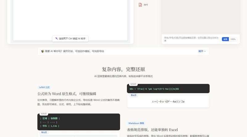Click the 连按两下 Ctrl 唤起 AI 助手 hint
Image resolution: width=247 pixels, height=137 pixels.
pyautogui.click(x=70, y=39)
